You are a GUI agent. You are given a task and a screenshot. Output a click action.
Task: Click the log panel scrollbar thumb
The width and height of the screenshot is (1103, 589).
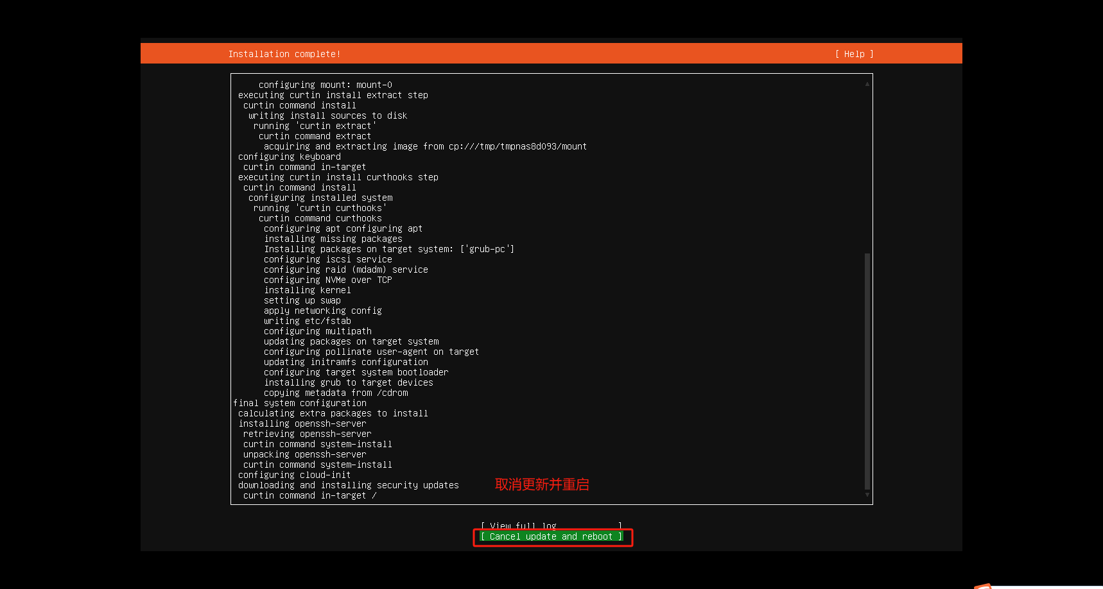[x=867, y=371]
